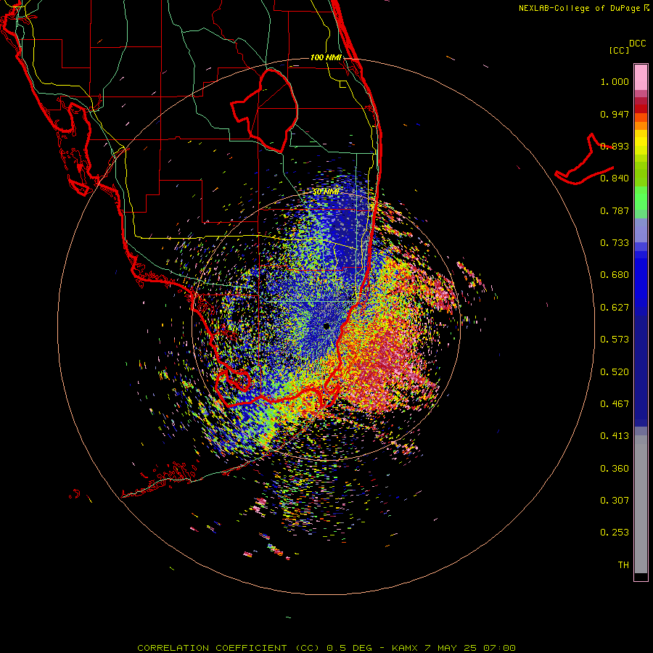Click the 0.733 scale value
Screen dimensions: 653x653
615,243
